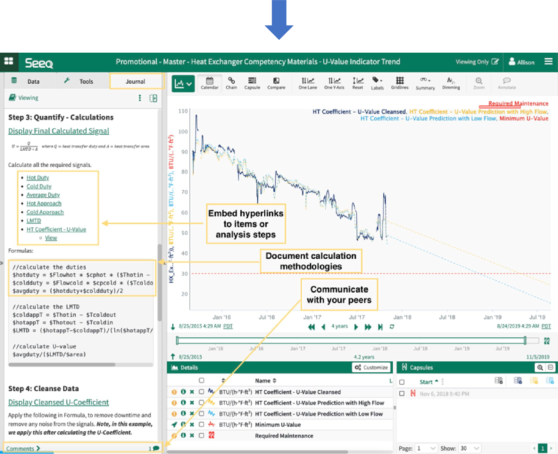
Task: Open capsules zoom magnifier icon
Action: [540, 367]
